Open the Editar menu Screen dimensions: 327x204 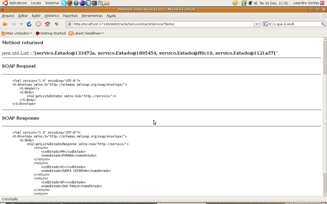coord(23,15)
